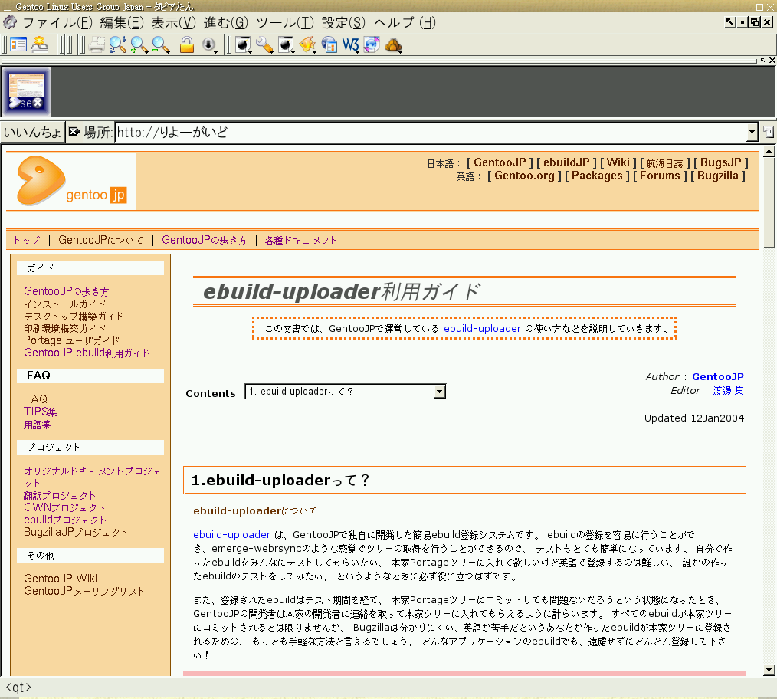
Task: Click the いいんちょ bookmark button
Action: pos(32,132)
